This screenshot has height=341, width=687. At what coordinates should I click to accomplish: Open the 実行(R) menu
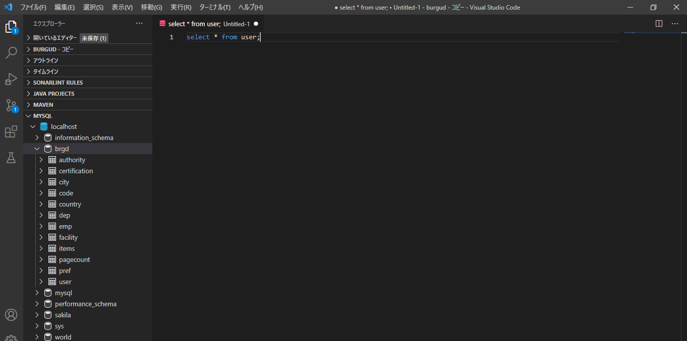tap(181, 8)
